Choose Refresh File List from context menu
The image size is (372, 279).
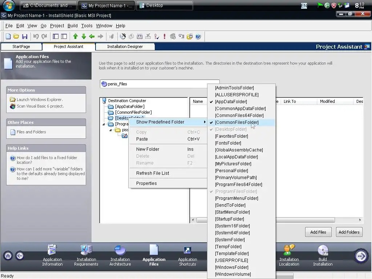point(168,173)
